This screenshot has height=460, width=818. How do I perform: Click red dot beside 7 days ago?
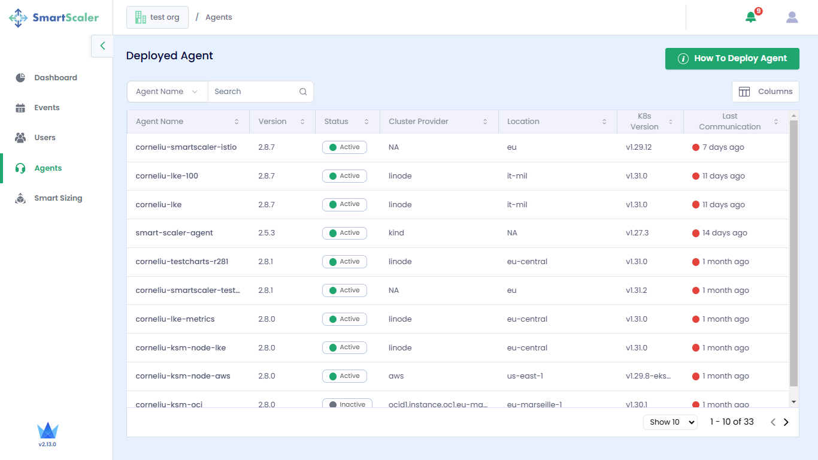pyautogui.click(x=696, y=147)
